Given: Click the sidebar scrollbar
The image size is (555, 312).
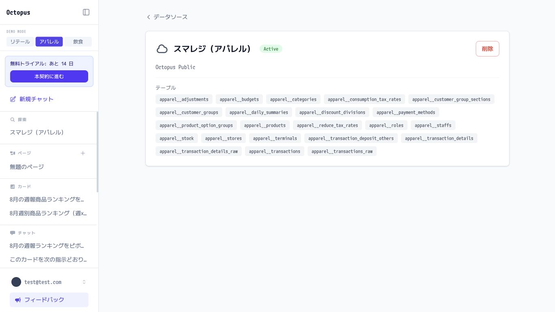Looking at the screenshot, I should pyautogui.click(x=98, y=152).
